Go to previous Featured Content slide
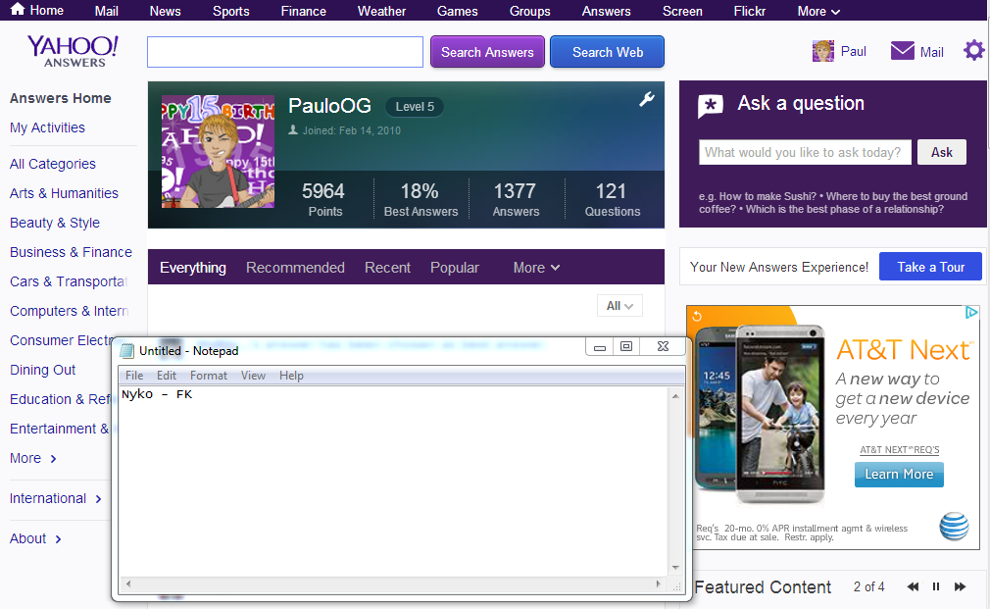 (913, 586)
